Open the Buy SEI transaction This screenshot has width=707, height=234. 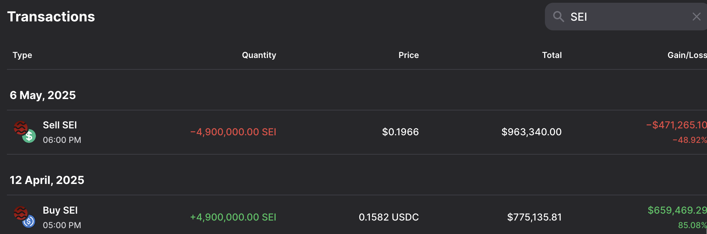tap(60, 211)
